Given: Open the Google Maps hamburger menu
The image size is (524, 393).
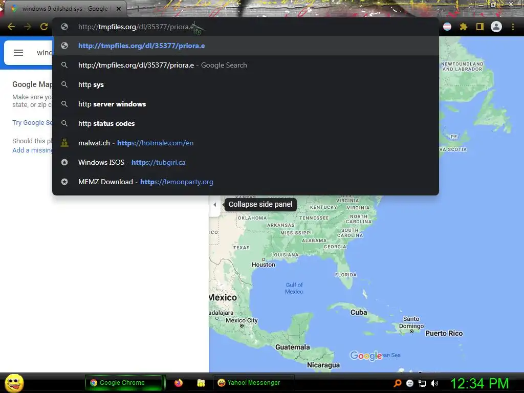Looking at the screenshot, I should pos(18,53).
